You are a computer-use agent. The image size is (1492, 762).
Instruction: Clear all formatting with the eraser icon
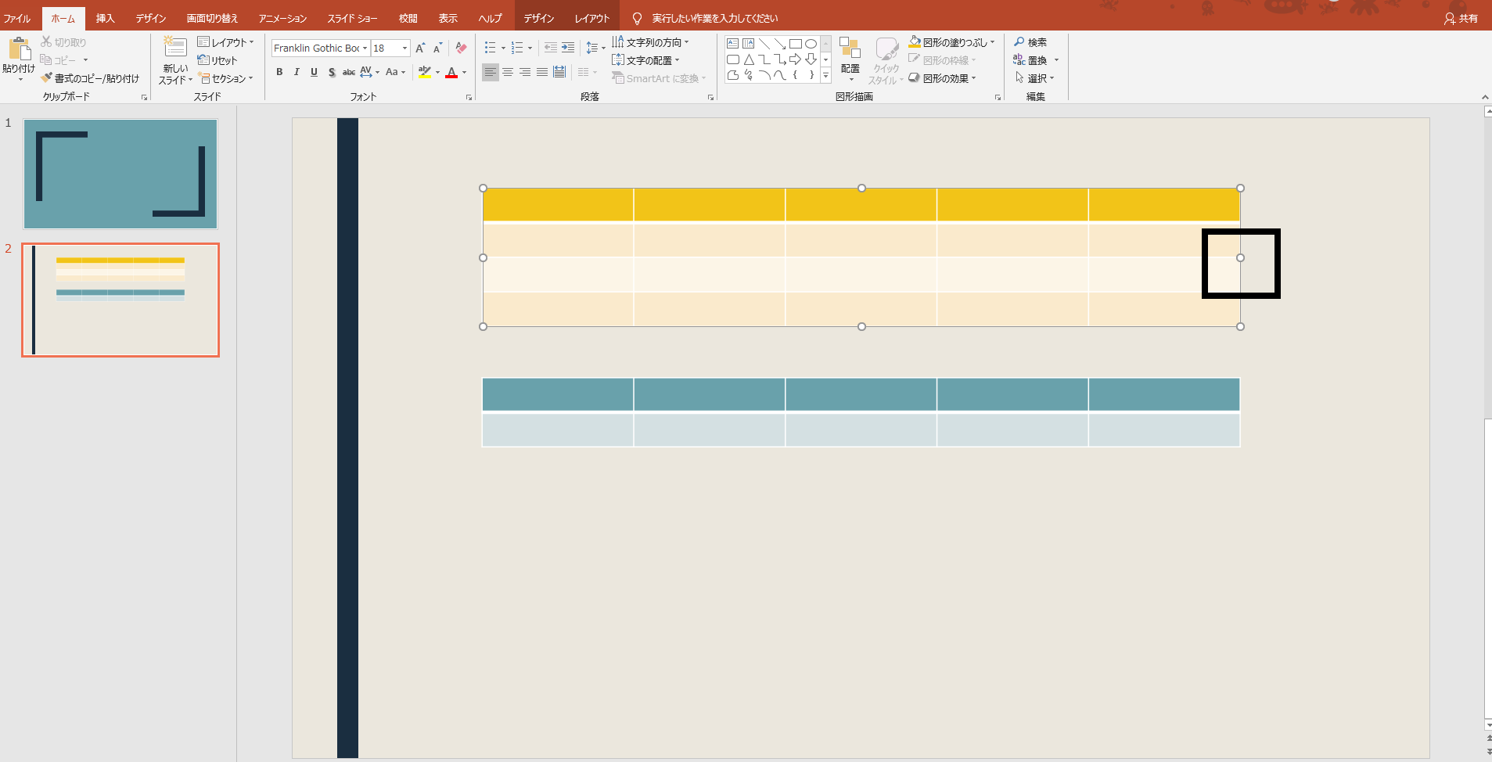click(461, 49)
